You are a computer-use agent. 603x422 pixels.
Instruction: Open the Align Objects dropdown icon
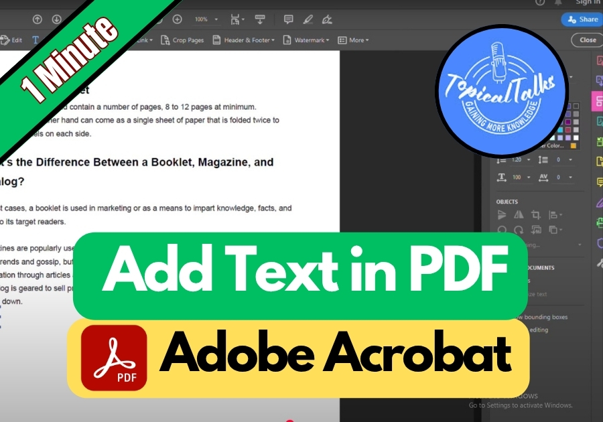coord(555,214)
